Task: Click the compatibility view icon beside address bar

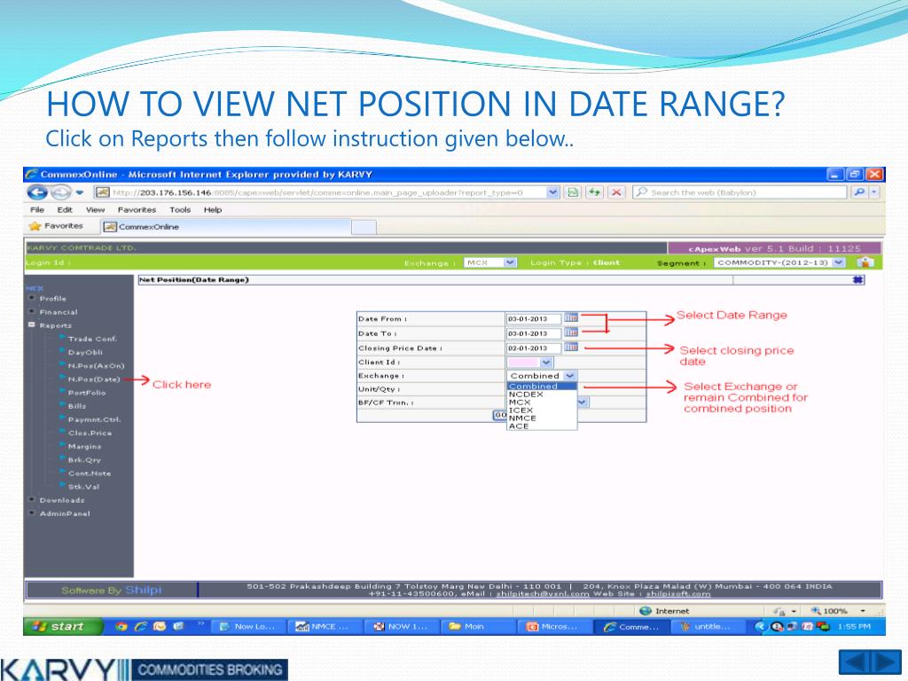Action: point(573,192)
